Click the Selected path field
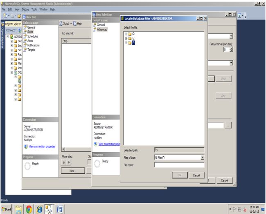This screenshot has height=214, width=266. point(179,150)
